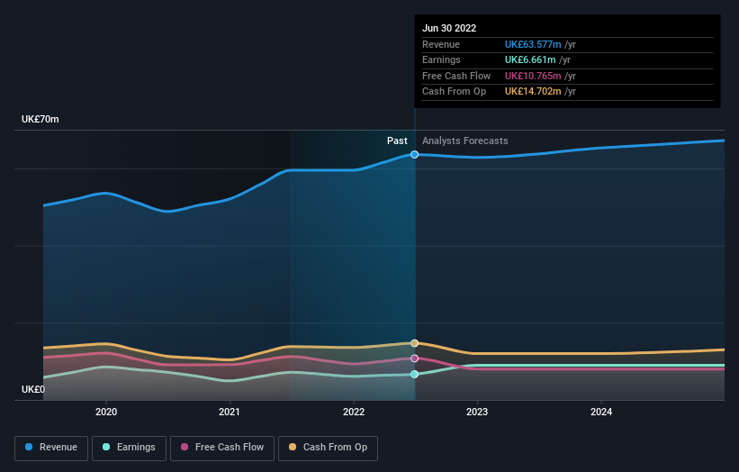Click the Analysts Forecasts label
This screenshot has height=472, width=739.
pyautogui.click(x=465, y=141)
